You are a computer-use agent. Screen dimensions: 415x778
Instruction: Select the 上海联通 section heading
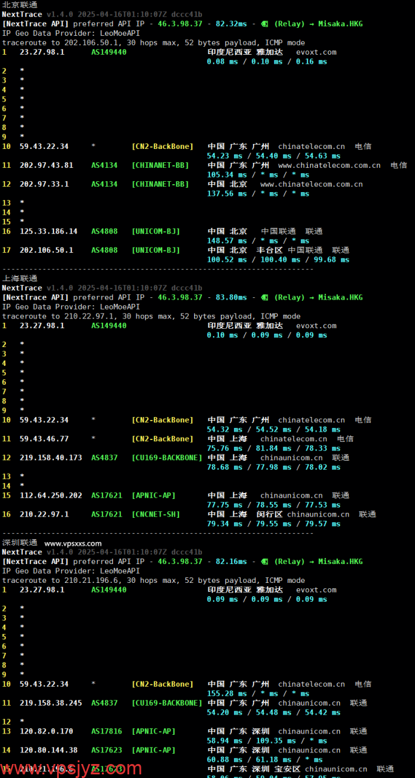point(19,278)
